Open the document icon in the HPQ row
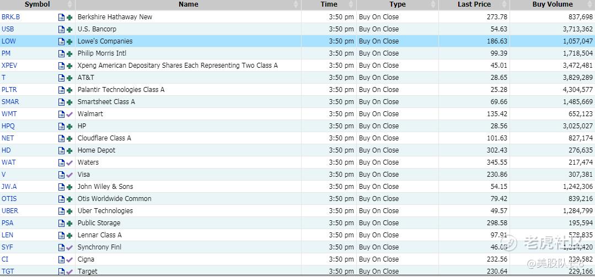The width and height of the screenshot is (595, 277). coord(61,126)
